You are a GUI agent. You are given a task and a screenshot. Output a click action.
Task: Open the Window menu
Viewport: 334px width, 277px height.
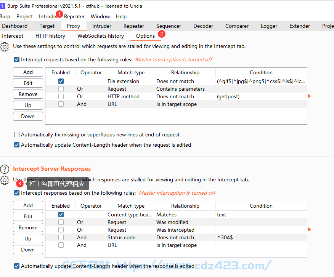coord(100,16)
